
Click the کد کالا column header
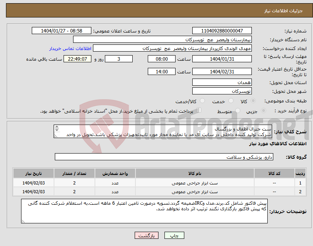click(274, 173)
